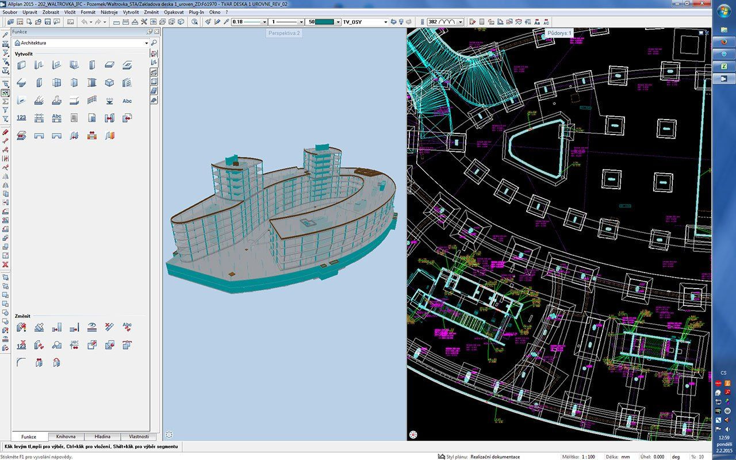Click the 1:100 scale value in status bar

[x=588, y=457]
